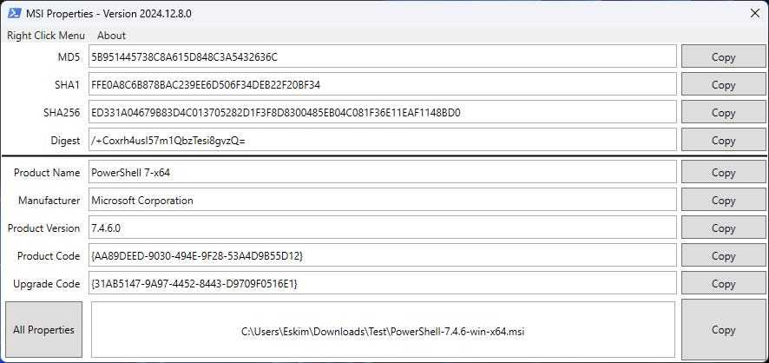Click the PowerShell app icon in title bar
Image resolution: width=769 pixels, height=363 pixels.
coord(14,13)
